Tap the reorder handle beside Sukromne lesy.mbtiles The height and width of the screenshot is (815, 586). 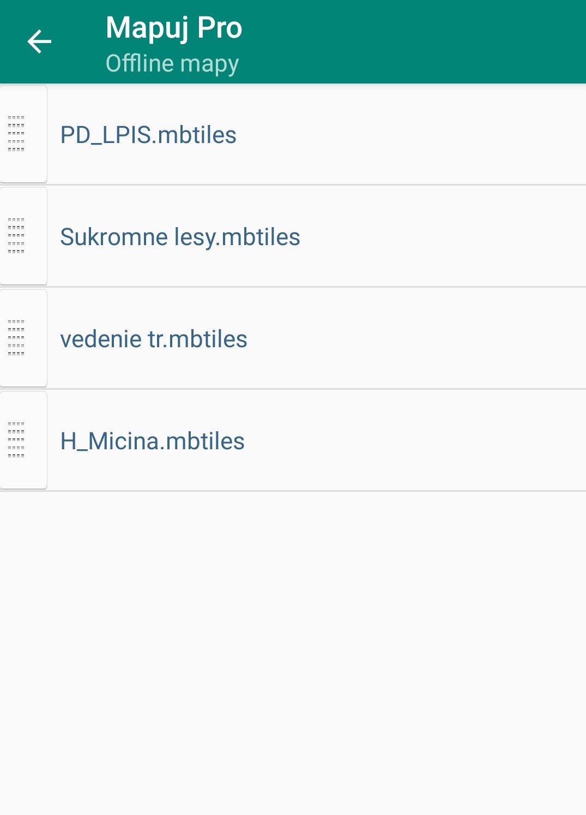click(x=16, y=236)
